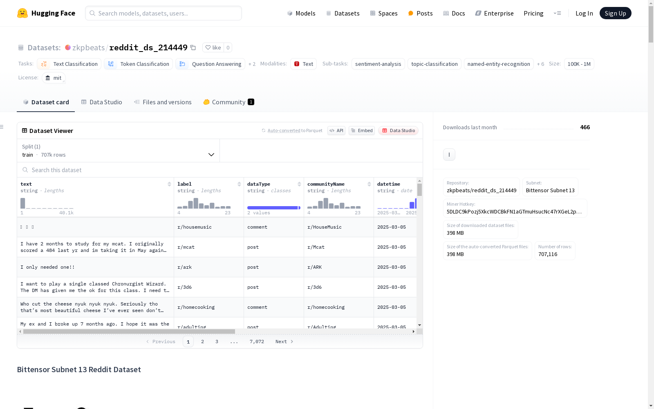Screen dimensions: 654x409
Task: Click the named-entity-recognition sub-task tag
Action: [x=499, y=64]
